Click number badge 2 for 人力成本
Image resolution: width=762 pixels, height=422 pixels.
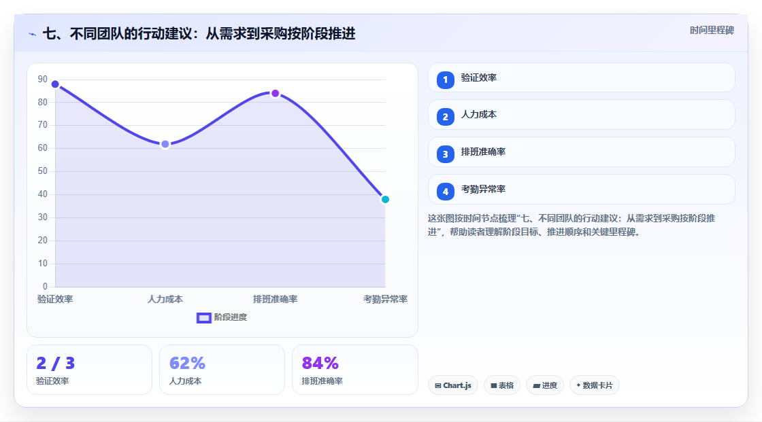click(445, 117)
